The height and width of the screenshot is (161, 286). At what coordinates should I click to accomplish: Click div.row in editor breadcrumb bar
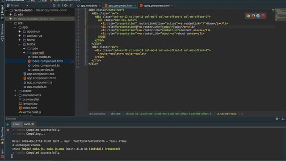coord(116,114)
